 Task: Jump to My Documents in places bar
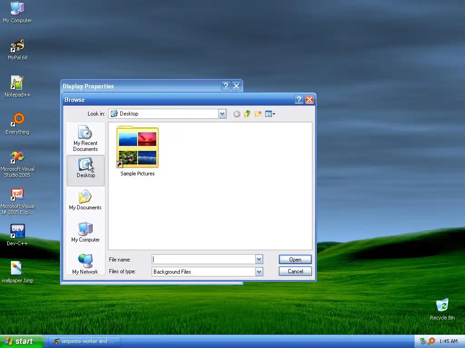(85, 200)
